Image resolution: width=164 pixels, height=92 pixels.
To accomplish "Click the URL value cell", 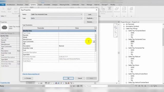I will (x=77, y=44).
